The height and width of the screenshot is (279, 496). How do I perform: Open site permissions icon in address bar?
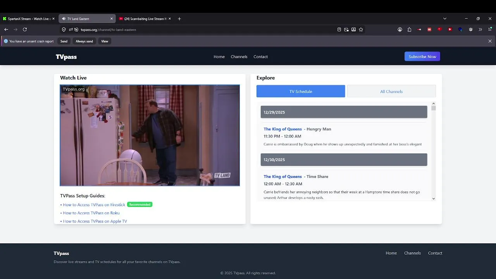pos(71,29)
